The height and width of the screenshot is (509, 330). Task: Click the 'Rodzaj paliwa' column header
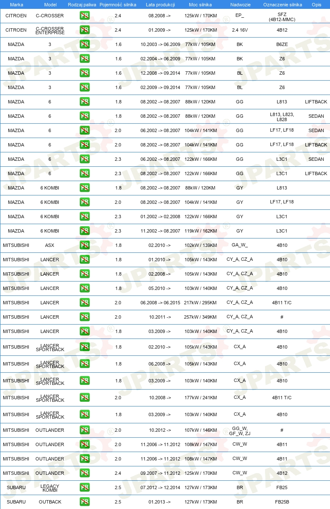tap(82, 5)
